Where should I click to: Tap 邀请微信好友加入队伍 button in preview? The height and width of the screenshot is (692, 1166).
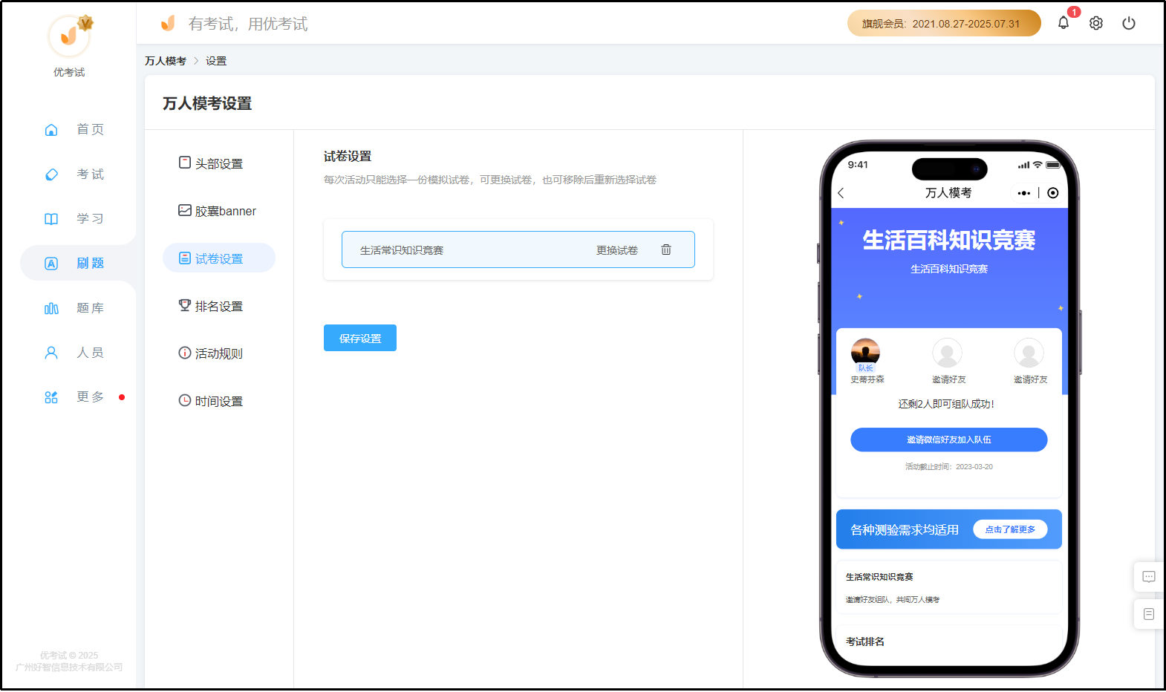click(x=949, y=440)
